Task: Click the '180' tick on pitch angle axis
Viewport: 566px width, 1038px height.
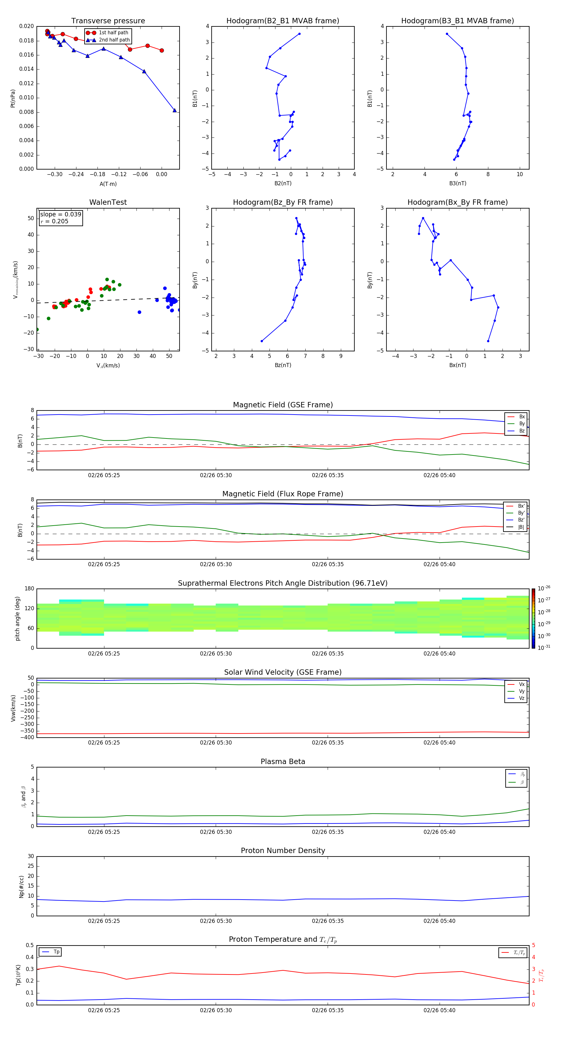Action: [30, 589]
